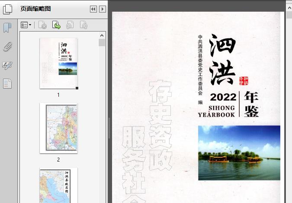Click the thumbnail panel scrollbar handle
Image resolution: width=292 pixels, height=203 pixels.
click(x=102, y=43)
